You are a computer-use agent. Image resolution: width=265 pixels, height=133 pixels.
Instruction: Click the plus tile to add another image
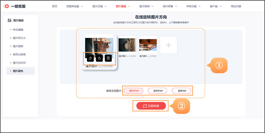click(x=169, y=45)
